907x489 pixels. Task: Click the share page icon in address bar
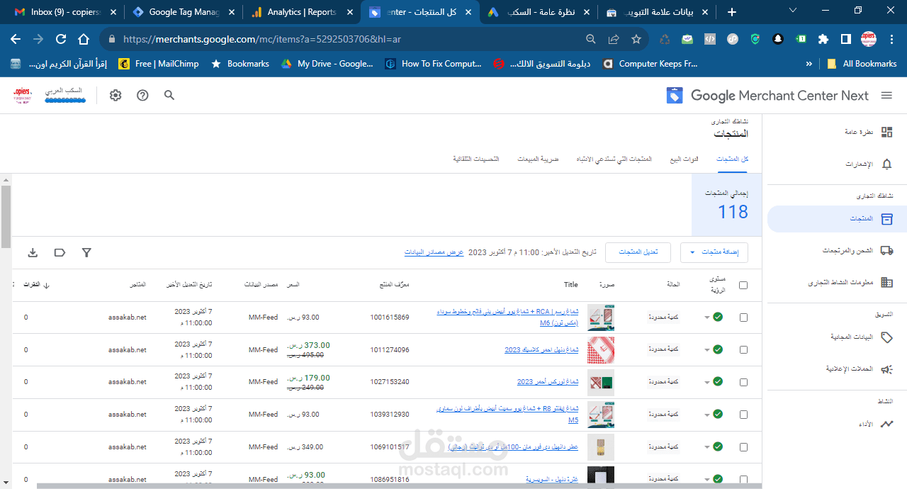coord(614,39)
